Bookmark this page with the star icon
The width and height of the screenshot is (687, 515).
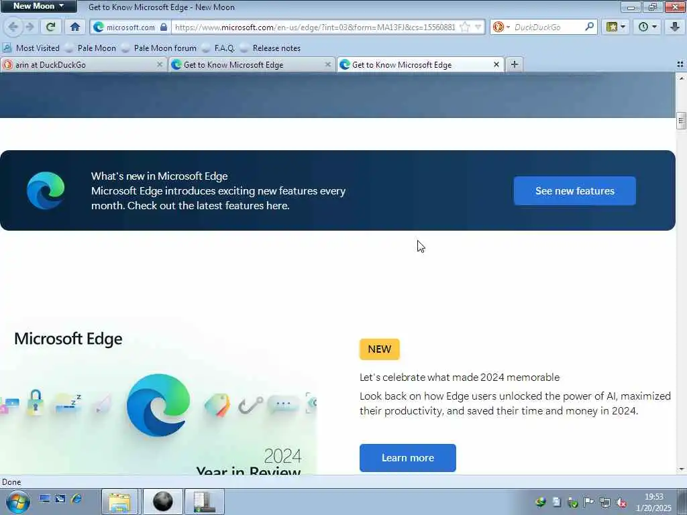(x=465, y=27)
